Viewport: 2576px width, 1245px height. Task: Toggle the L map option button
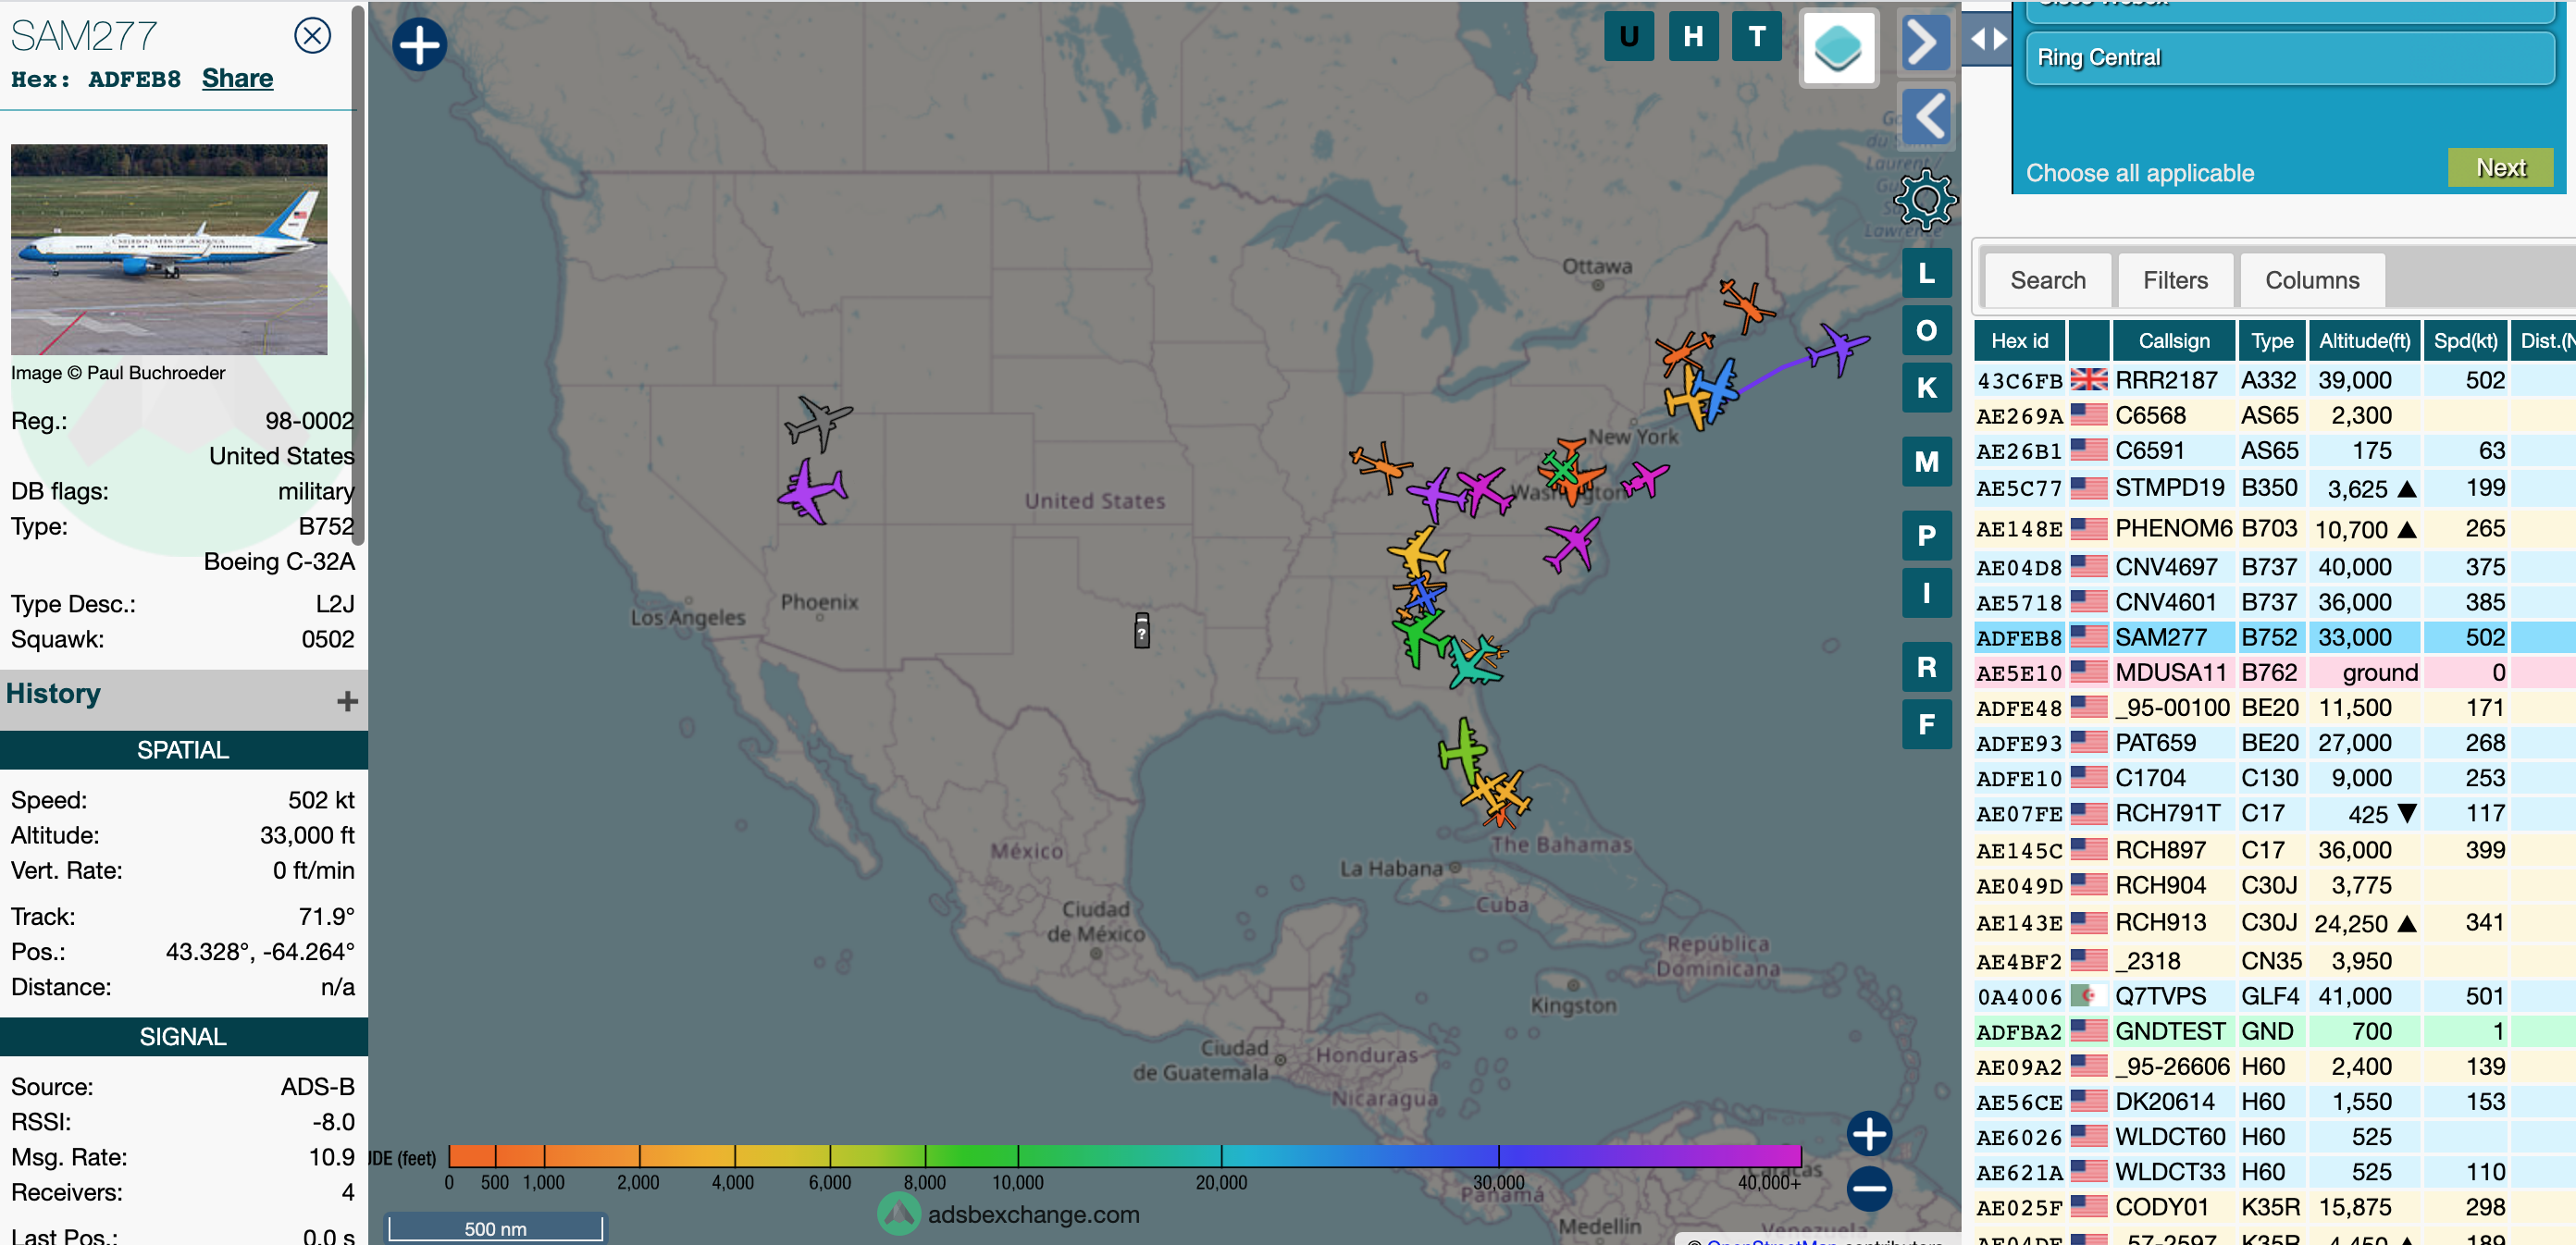(x=1926, y=273)
